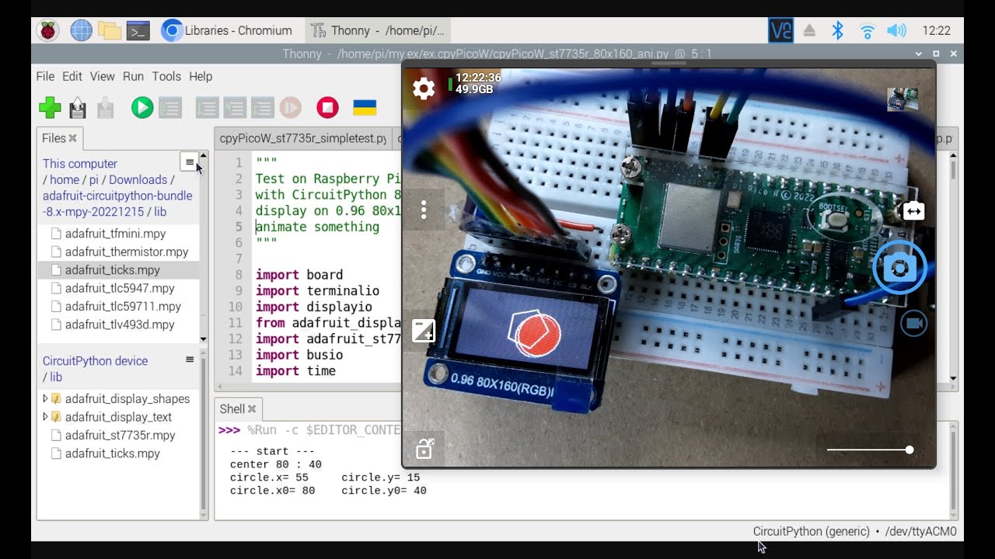
Task: Open the View menu
Action: (x=102, y=76)
